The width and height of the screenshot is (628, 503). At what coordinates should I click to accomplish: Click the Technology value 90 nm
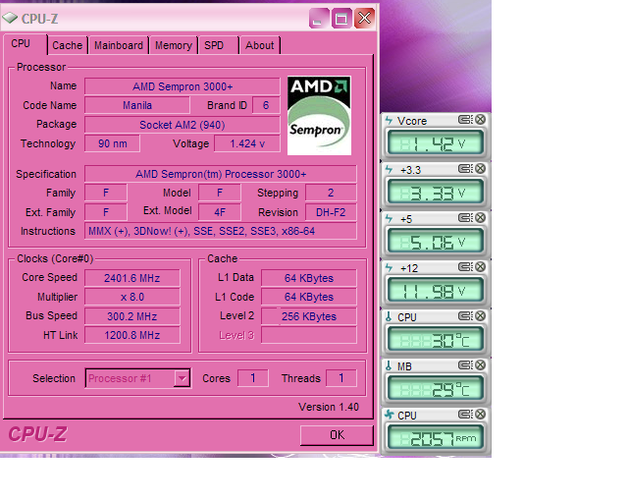112,143
